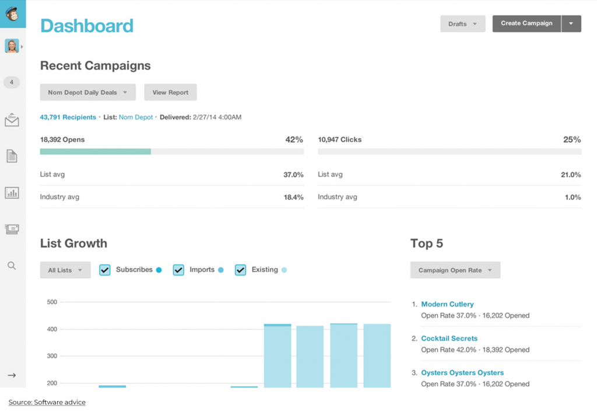Uncheck the Subscribes checkbox
The height and width of the screenshot is (412, 597).
tap(105, 270)
